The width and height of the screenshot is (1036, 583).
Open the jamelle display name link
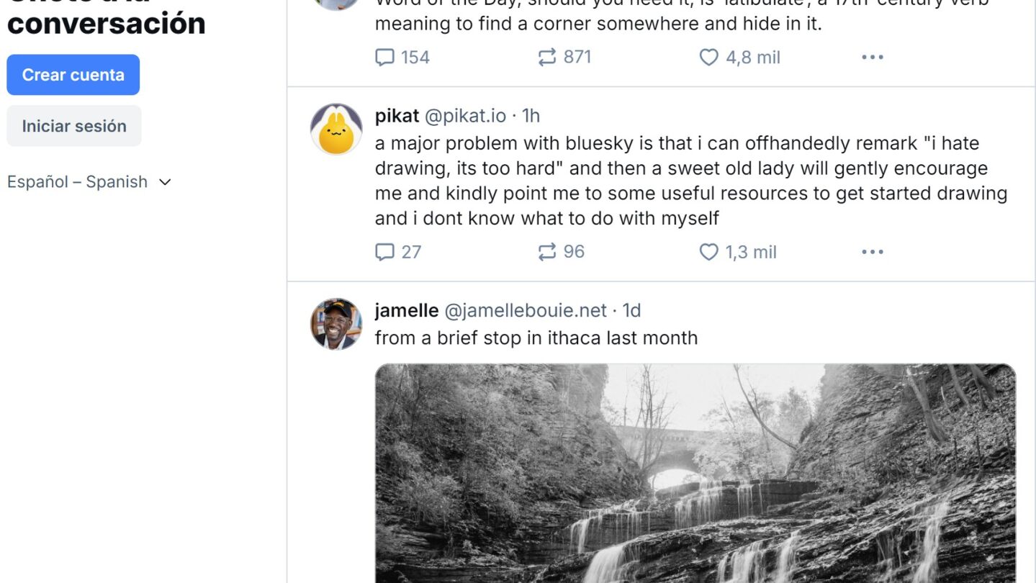(x=407, y=310)
